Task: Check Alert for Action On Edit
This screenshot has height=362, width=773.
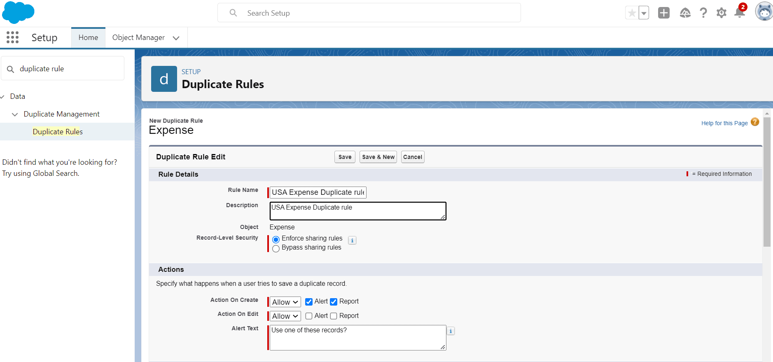Action: pos(309,316)
